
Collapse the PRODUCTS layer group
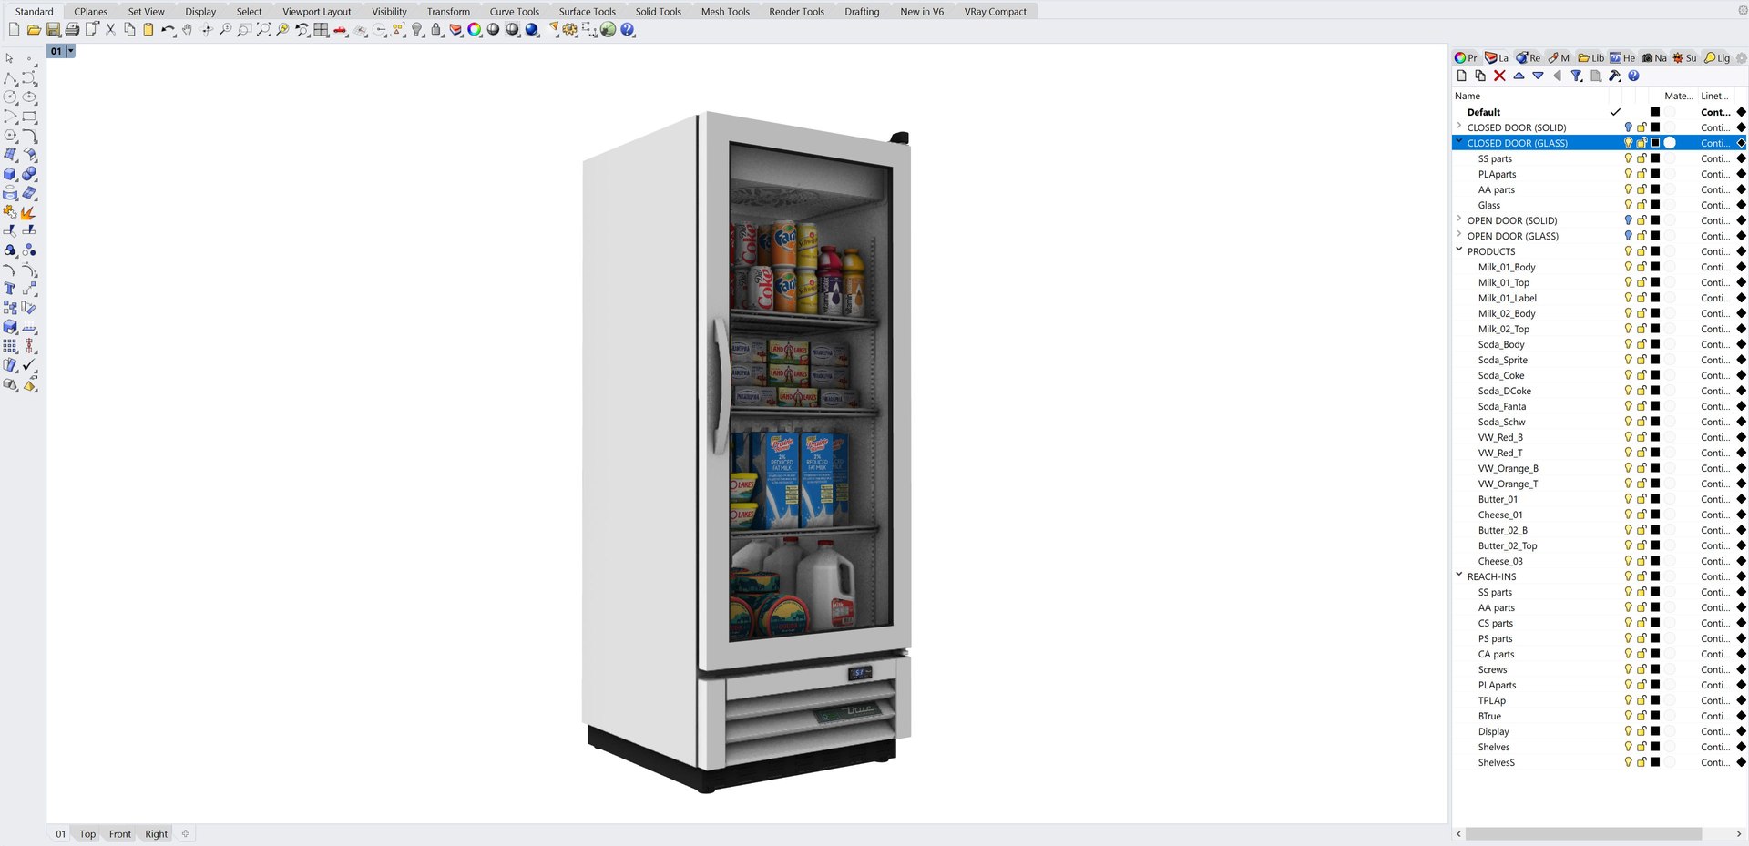pos(1459,250)
